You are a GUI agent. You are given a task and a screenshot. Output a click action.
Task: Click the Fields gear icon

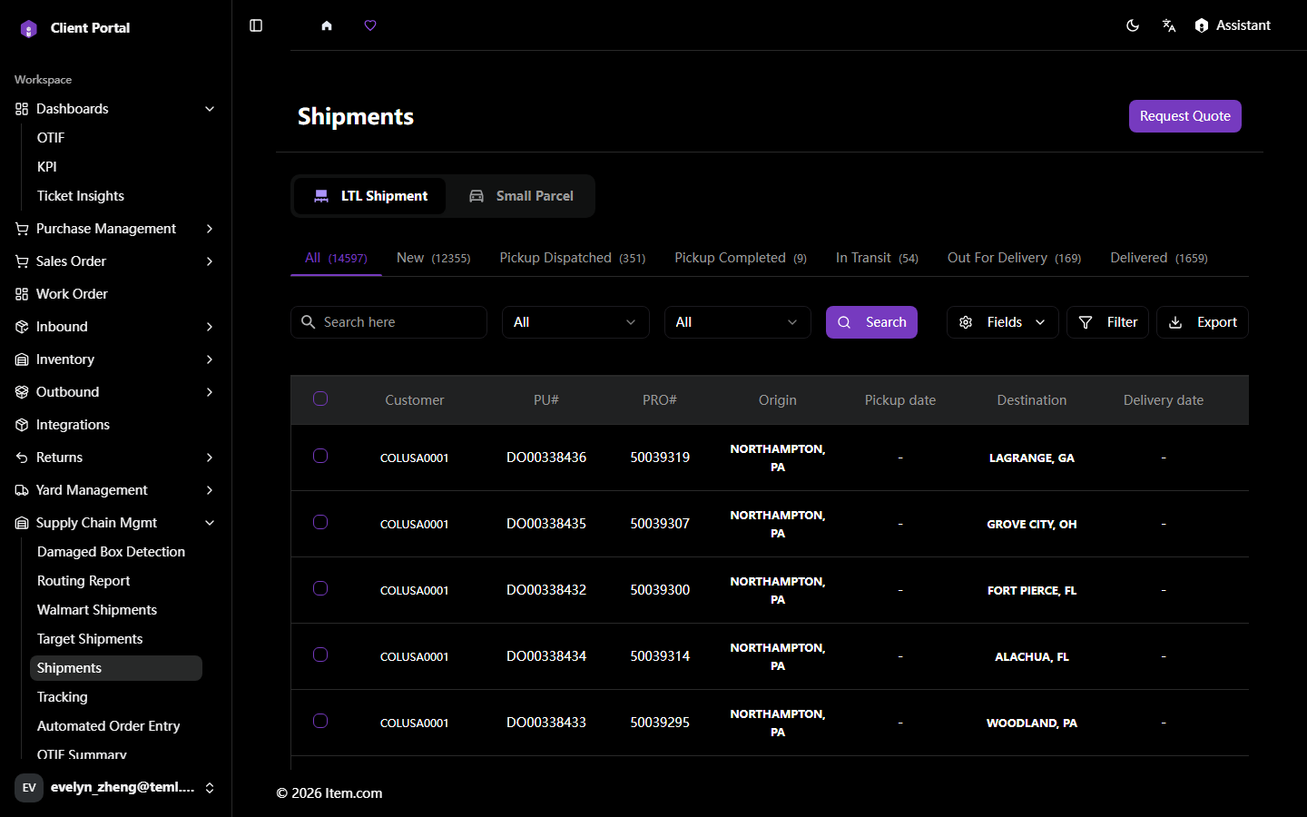point(966,322)
